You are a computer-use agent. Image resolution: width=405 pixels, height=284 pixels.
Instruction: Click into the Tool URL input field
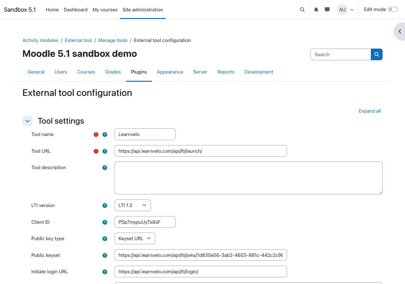(x=201, y=151)
